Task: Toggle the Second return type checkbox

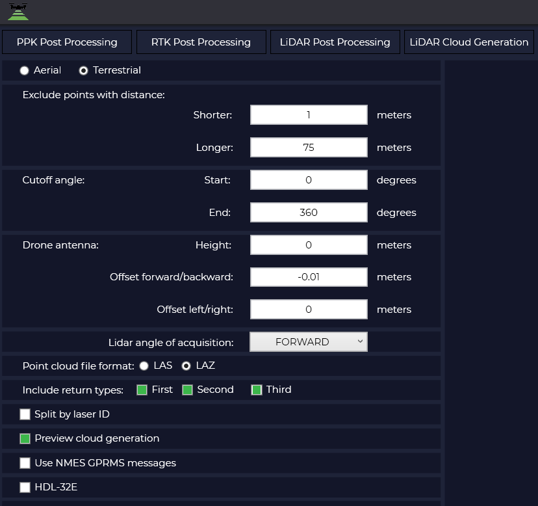Action: click(187, 390)
